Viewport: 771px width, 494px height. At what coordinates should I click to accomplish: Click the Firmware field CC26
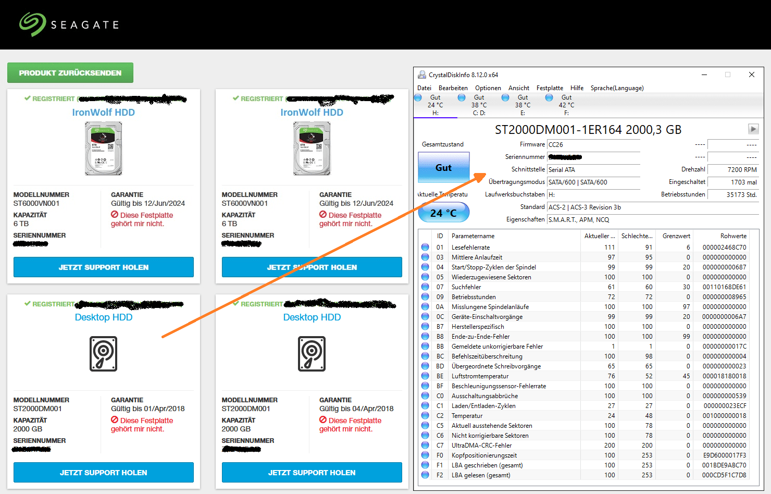tap(593, 145)
